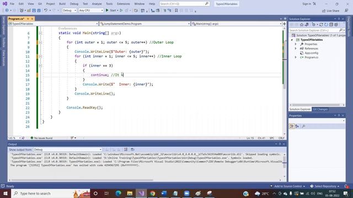Select the Program.cs editor tab
The image size is (353, 198).
click(x=16, y=19)
